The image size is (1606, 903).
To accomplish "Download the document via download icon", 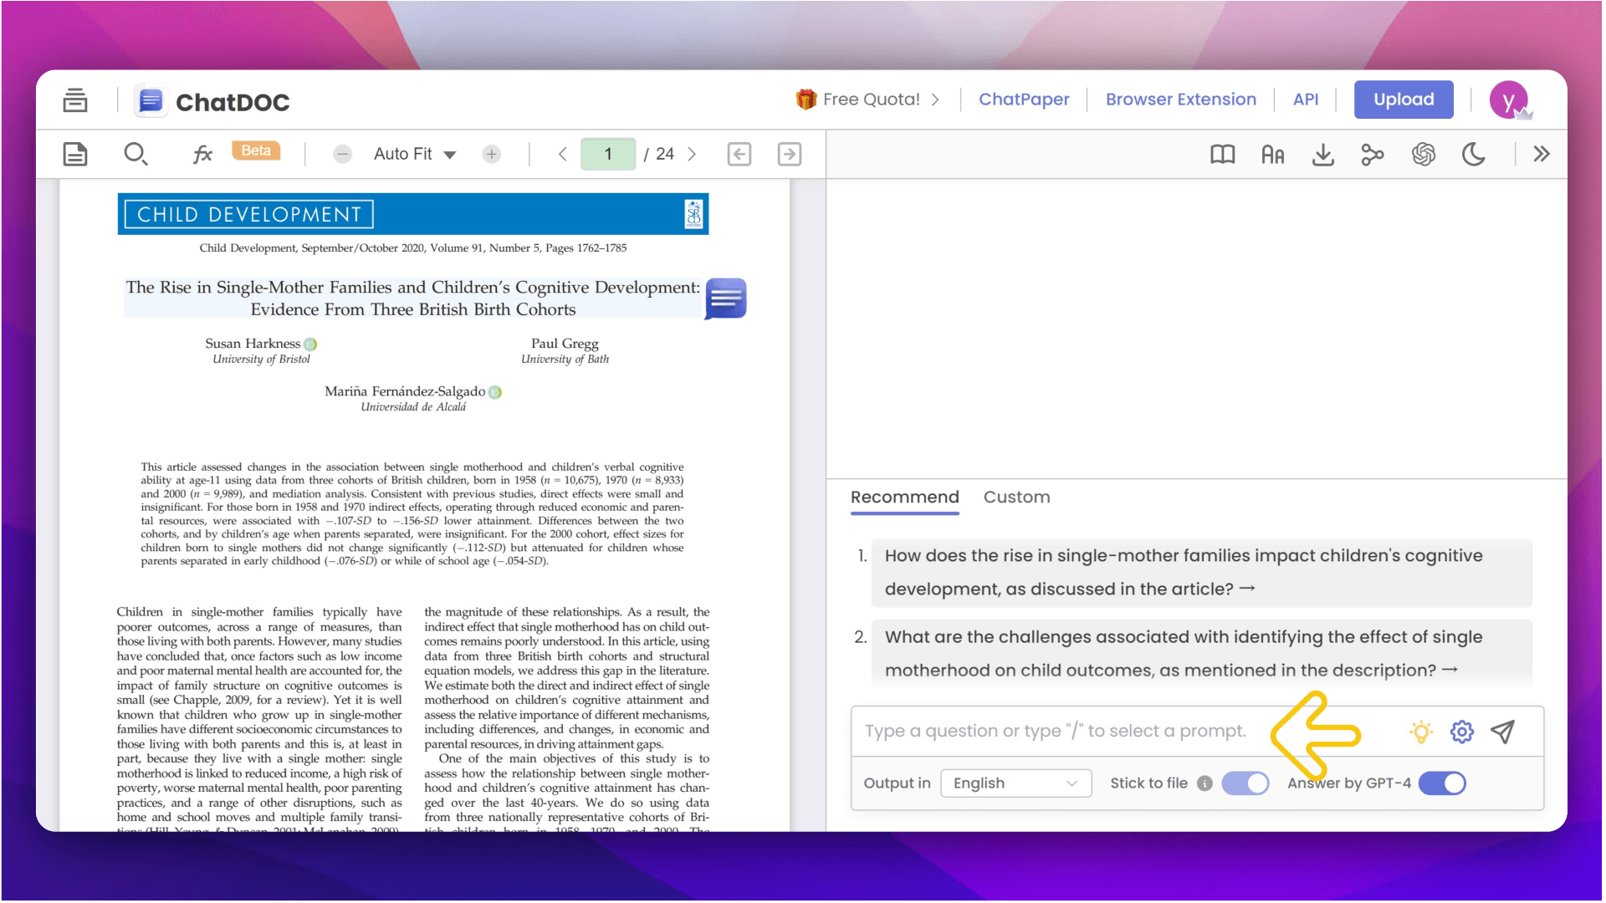I will pos(1322,154).
